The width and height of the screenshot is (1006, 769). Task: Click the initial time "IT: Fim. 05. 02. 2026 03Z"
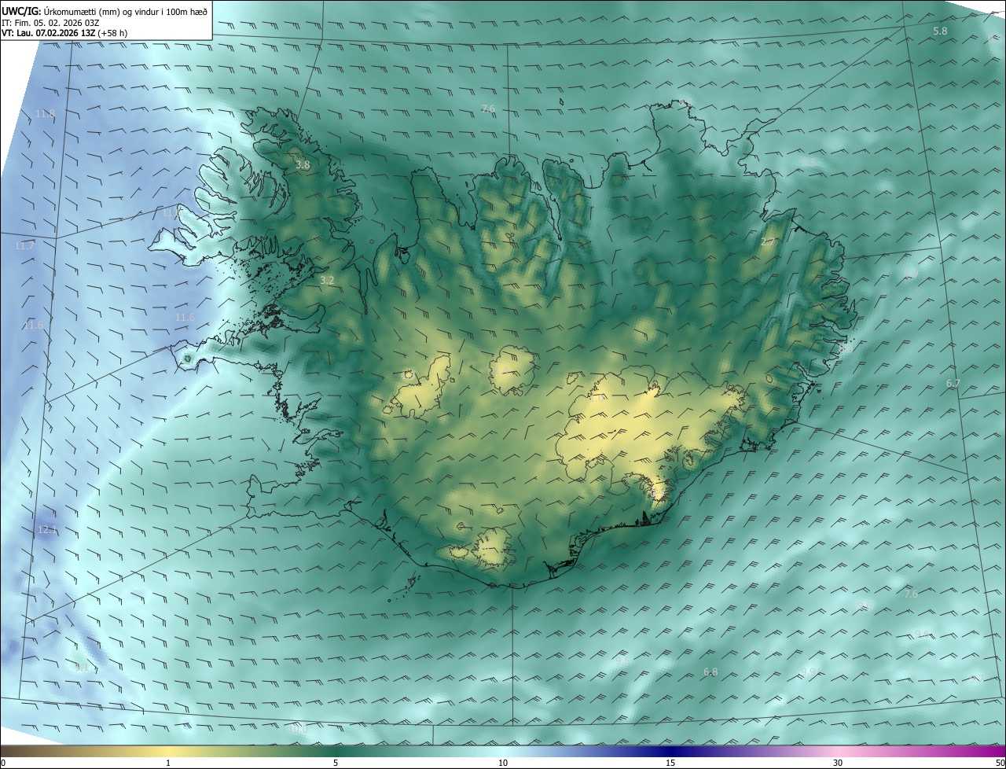pyautogui.click(x=50, y=22)
